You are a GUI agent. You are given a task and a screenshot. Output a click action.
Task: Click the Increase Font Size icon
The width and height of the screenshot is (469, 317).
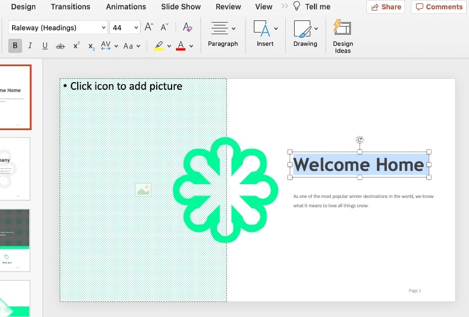click(149, 27)
